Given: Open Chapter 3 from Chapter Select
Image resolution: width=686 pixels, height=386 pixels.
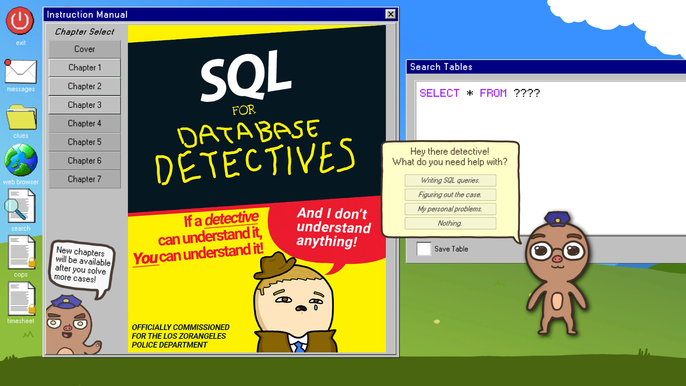Looking at the screenshot, I should (84, 105).
